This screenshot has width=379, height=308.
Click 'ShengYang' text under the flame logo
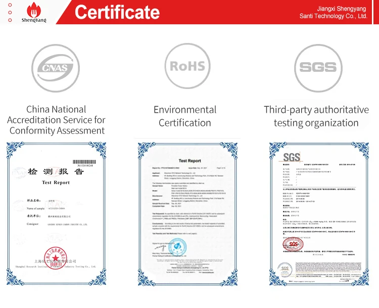tap(34, 20)
